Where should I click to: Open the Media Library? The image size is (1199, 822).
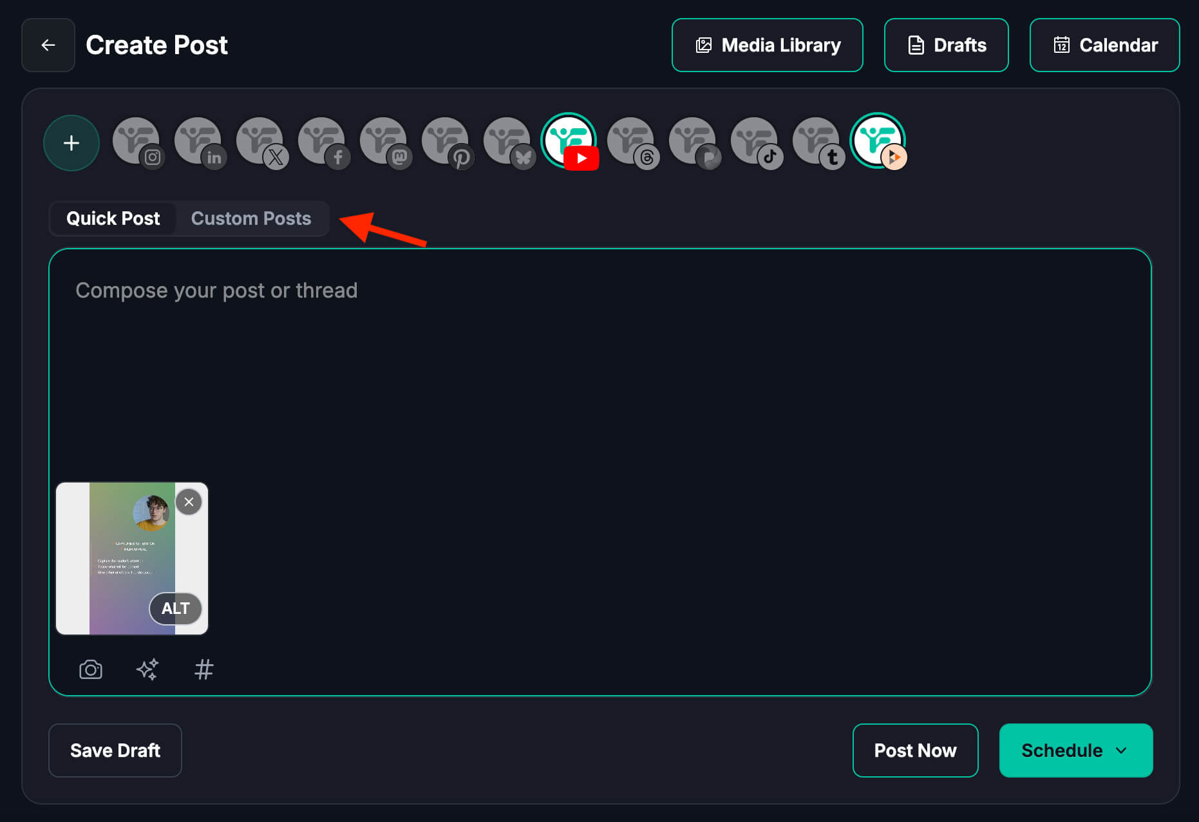(x=767, y=45)
